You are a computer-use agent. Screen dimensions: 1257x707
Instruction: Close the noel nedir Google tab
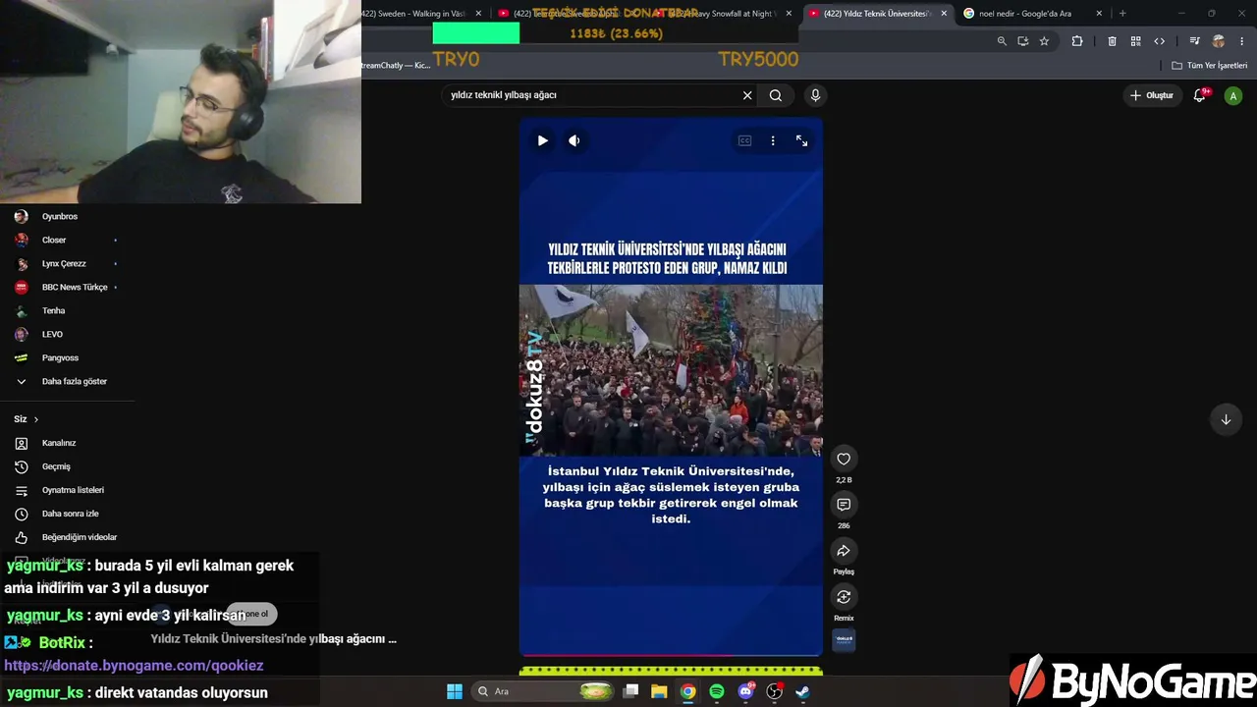click(x=1099, y=14)
